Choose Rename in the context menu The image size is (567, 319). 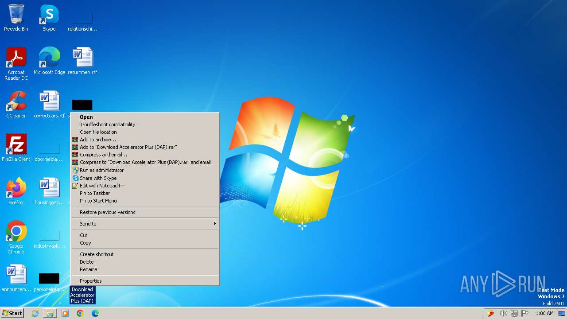145,269
